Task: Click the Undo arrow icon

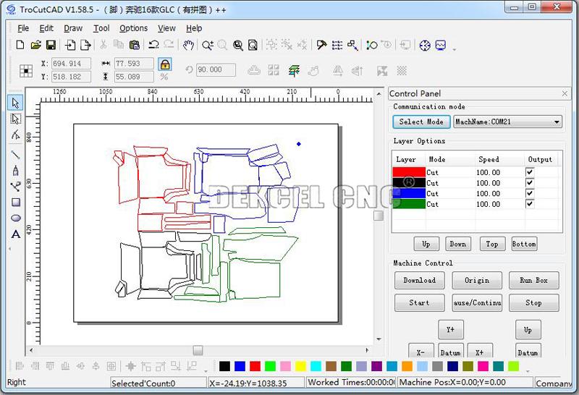Action: pos(153,45)
